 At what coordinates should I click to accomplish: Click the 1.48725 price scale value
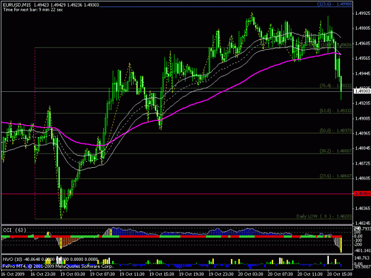click(x=363, y=164)
